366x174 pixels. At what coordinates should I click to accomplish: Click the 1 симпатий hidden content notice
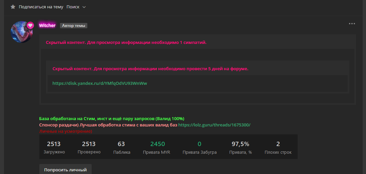point(126,42)
